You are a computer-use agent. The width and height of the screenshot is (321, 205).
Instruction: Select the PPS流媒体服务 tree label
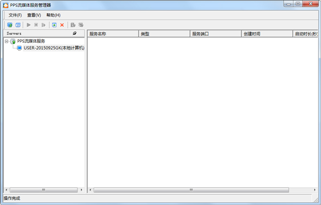tap(31, 41)
